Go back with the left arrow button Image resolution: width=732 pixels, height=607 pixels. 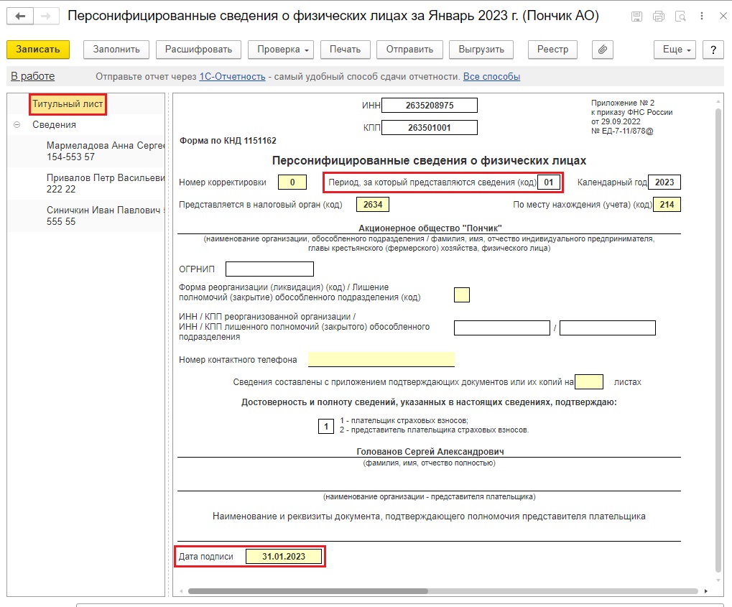[x=20, y=17]
